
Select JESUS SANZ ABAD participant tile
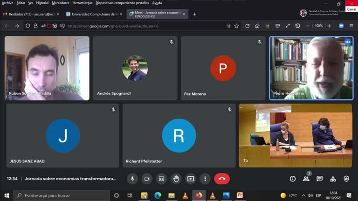pyautogui.click(x=62, y=135)
